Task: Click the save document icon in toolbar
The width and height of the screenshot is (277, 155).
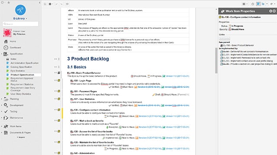Action: coord(45,4)
